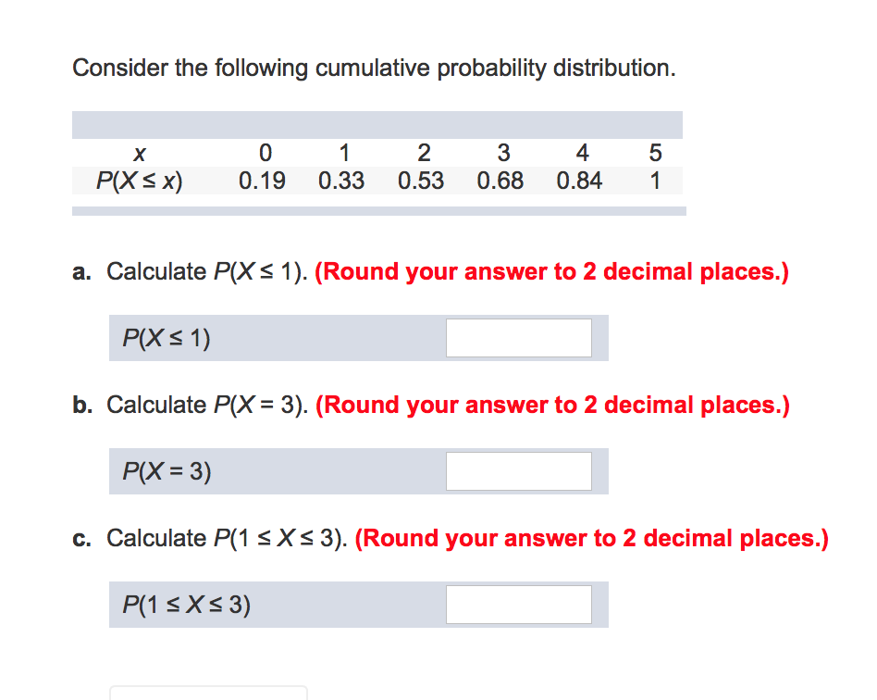Click the answer box for P(X ≤ 1)
This screenshot has width=877, height=700.
[518, 337]
